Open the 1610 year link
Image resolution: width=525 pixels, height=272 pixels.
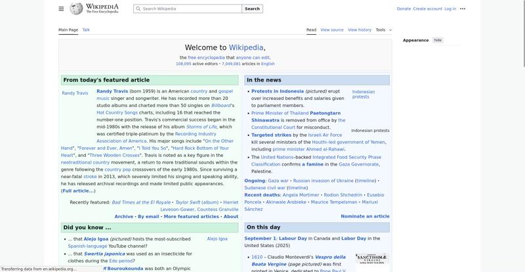(x=257, y=258)
